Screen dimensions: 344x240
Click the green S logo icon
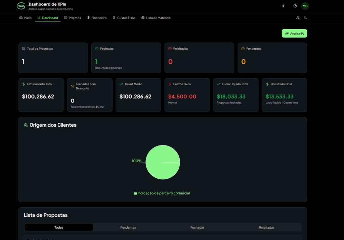pos(21,6)
